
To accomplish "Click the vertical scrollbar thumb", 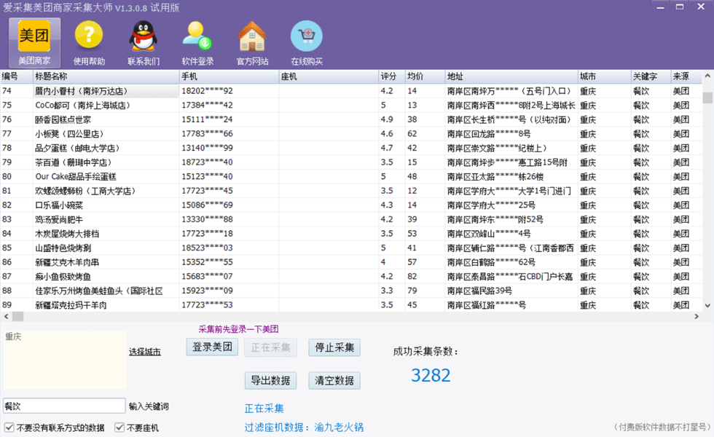I will pos(707,98).
